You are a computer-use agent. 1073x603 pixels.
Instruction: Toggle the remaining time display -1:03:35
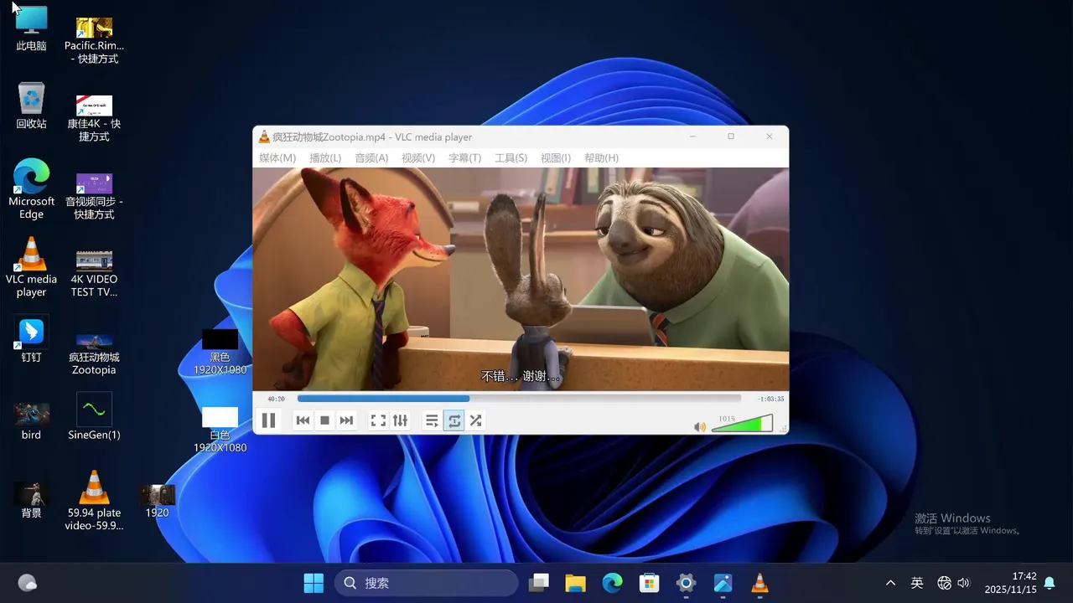pyautogui.click(x=770, y=399)
